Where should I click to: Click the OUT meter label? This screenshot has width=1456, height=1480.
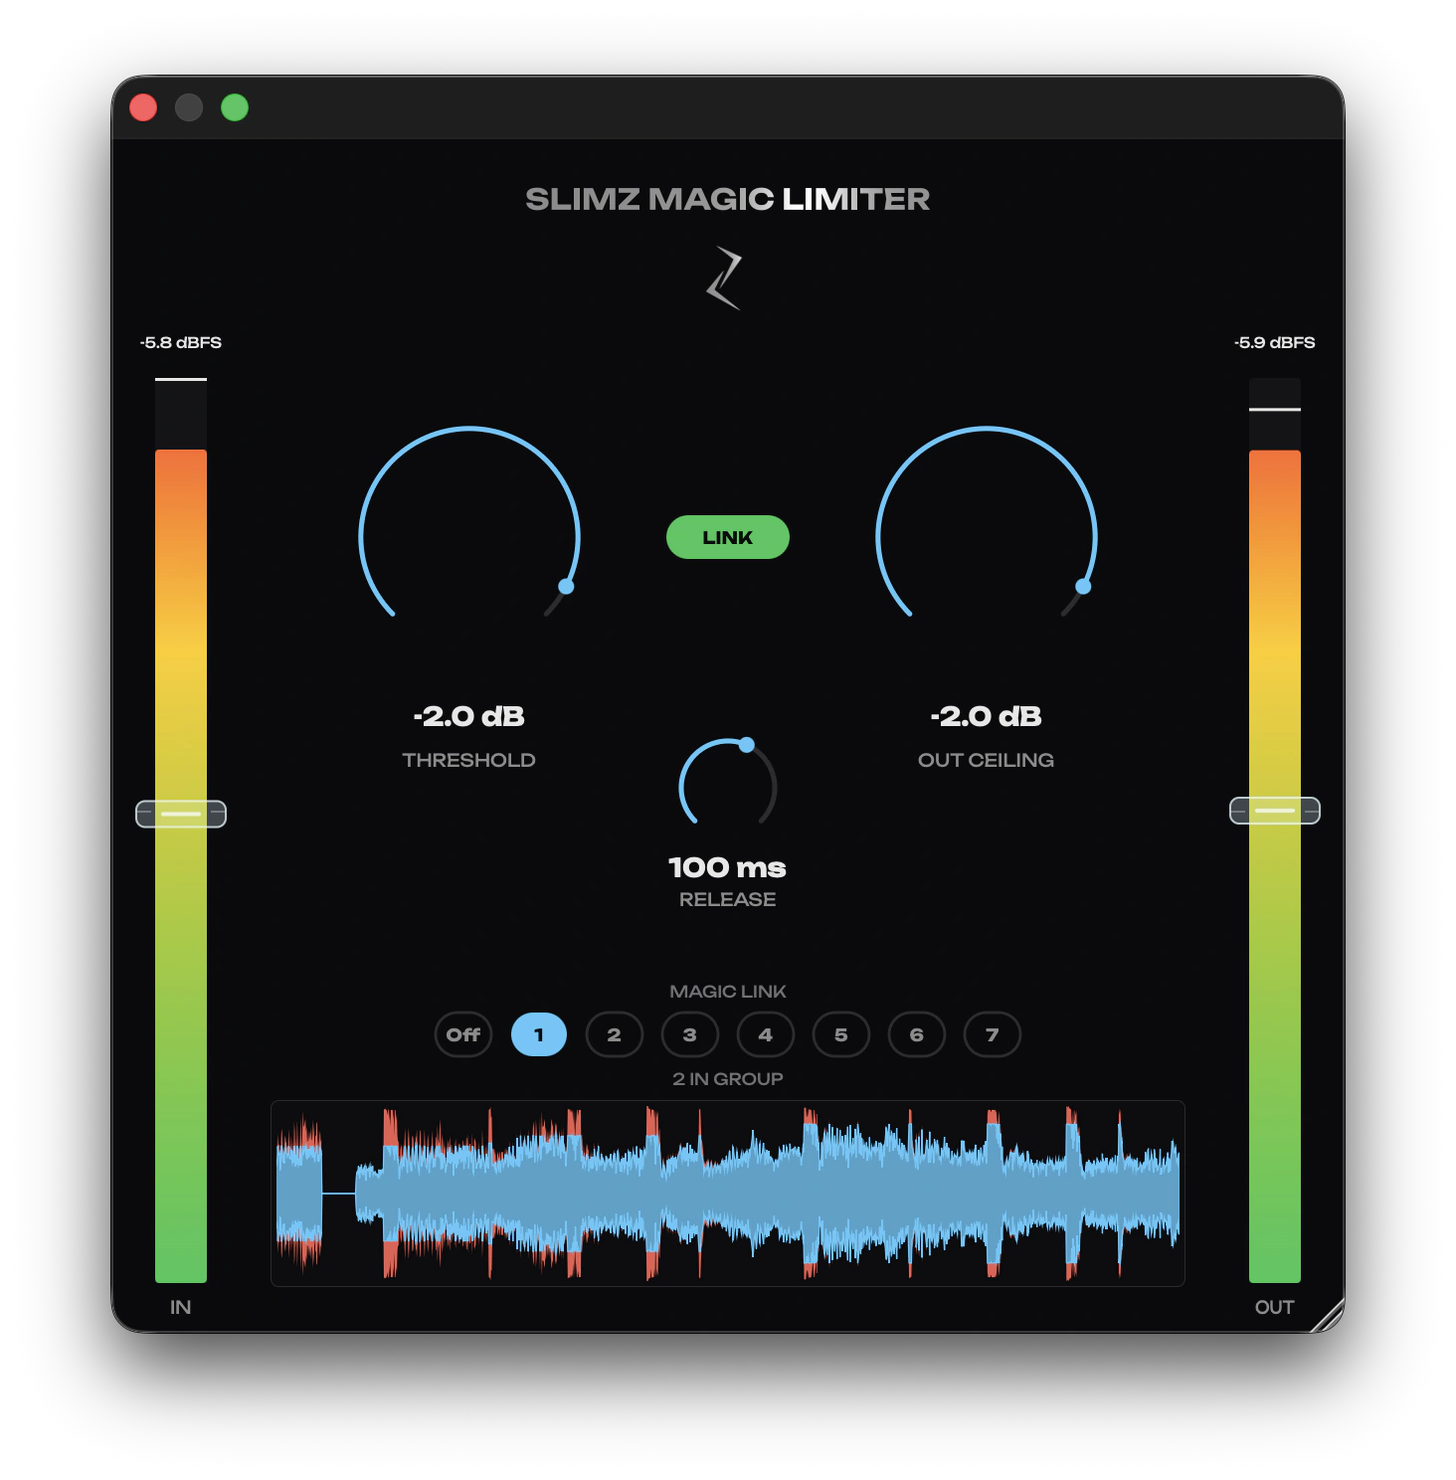(x=1275, y=1307)
